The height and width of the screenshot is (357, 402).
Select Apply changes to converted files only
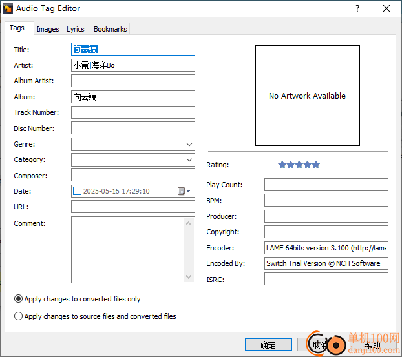point(77,299)
